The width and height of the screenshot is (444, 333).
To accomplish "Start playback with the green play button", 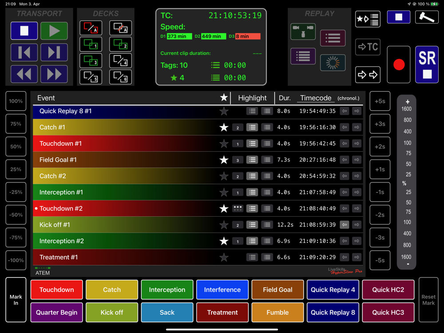I will click(54, 31).
